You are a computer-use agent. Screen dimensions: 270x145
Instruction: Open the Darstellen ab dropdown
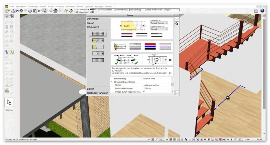159,23
